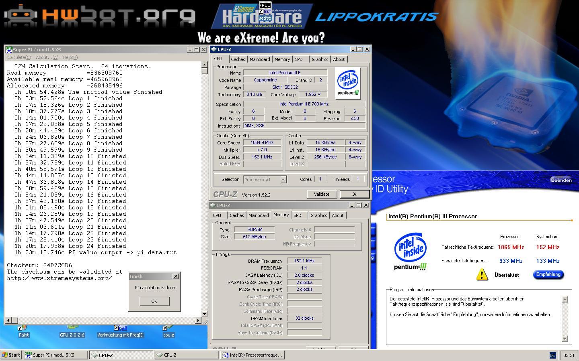
Task: Click the DRAM Idle Timer 32 clocks field
Action: pos(304,318)
